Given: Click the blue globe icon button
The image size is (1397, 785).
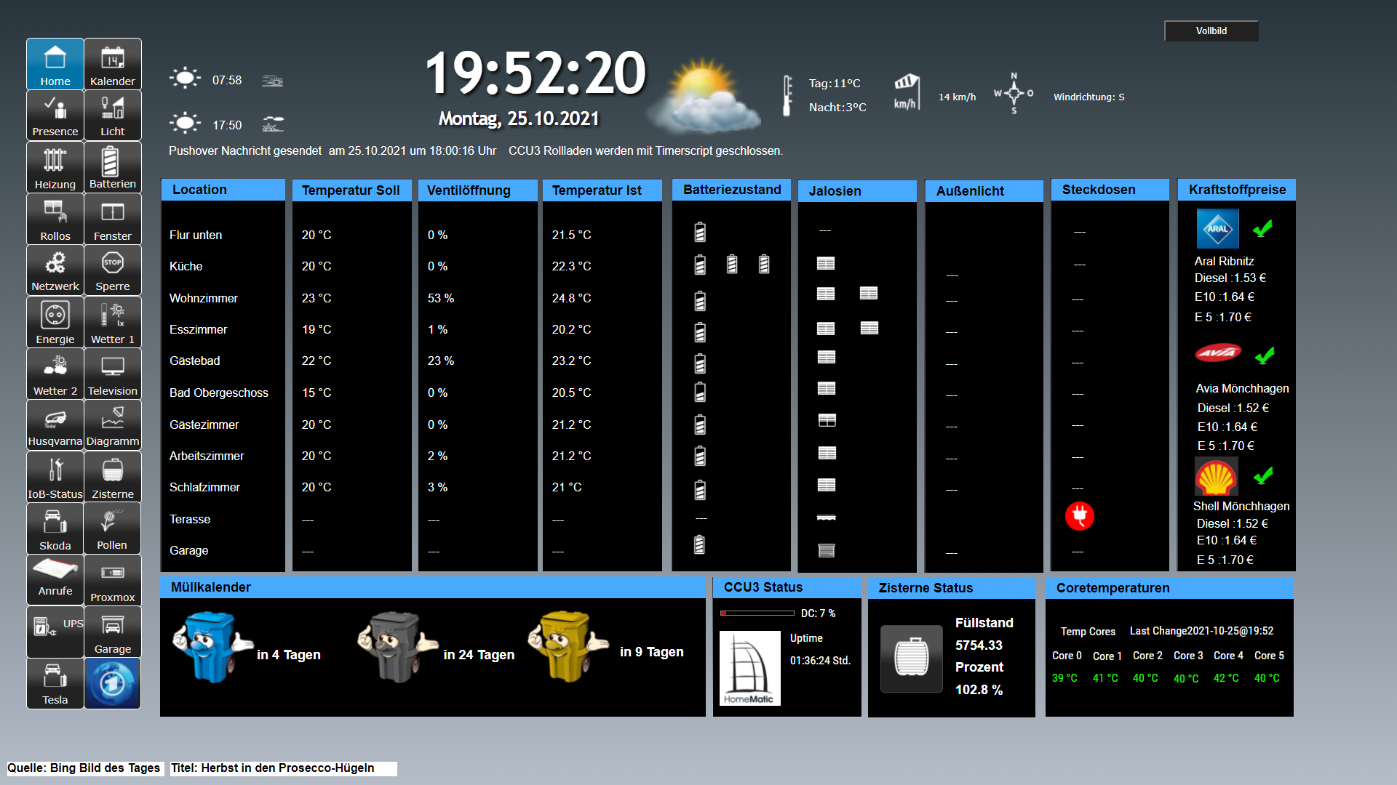Looking at the screenshot, I should click(113, 683).
